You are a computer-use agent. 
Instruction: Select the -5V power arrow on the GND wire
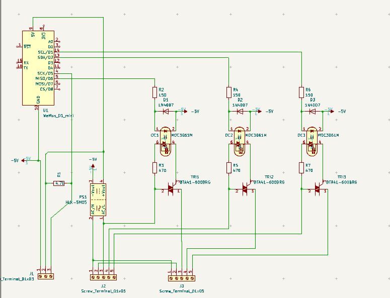point(23,161)
